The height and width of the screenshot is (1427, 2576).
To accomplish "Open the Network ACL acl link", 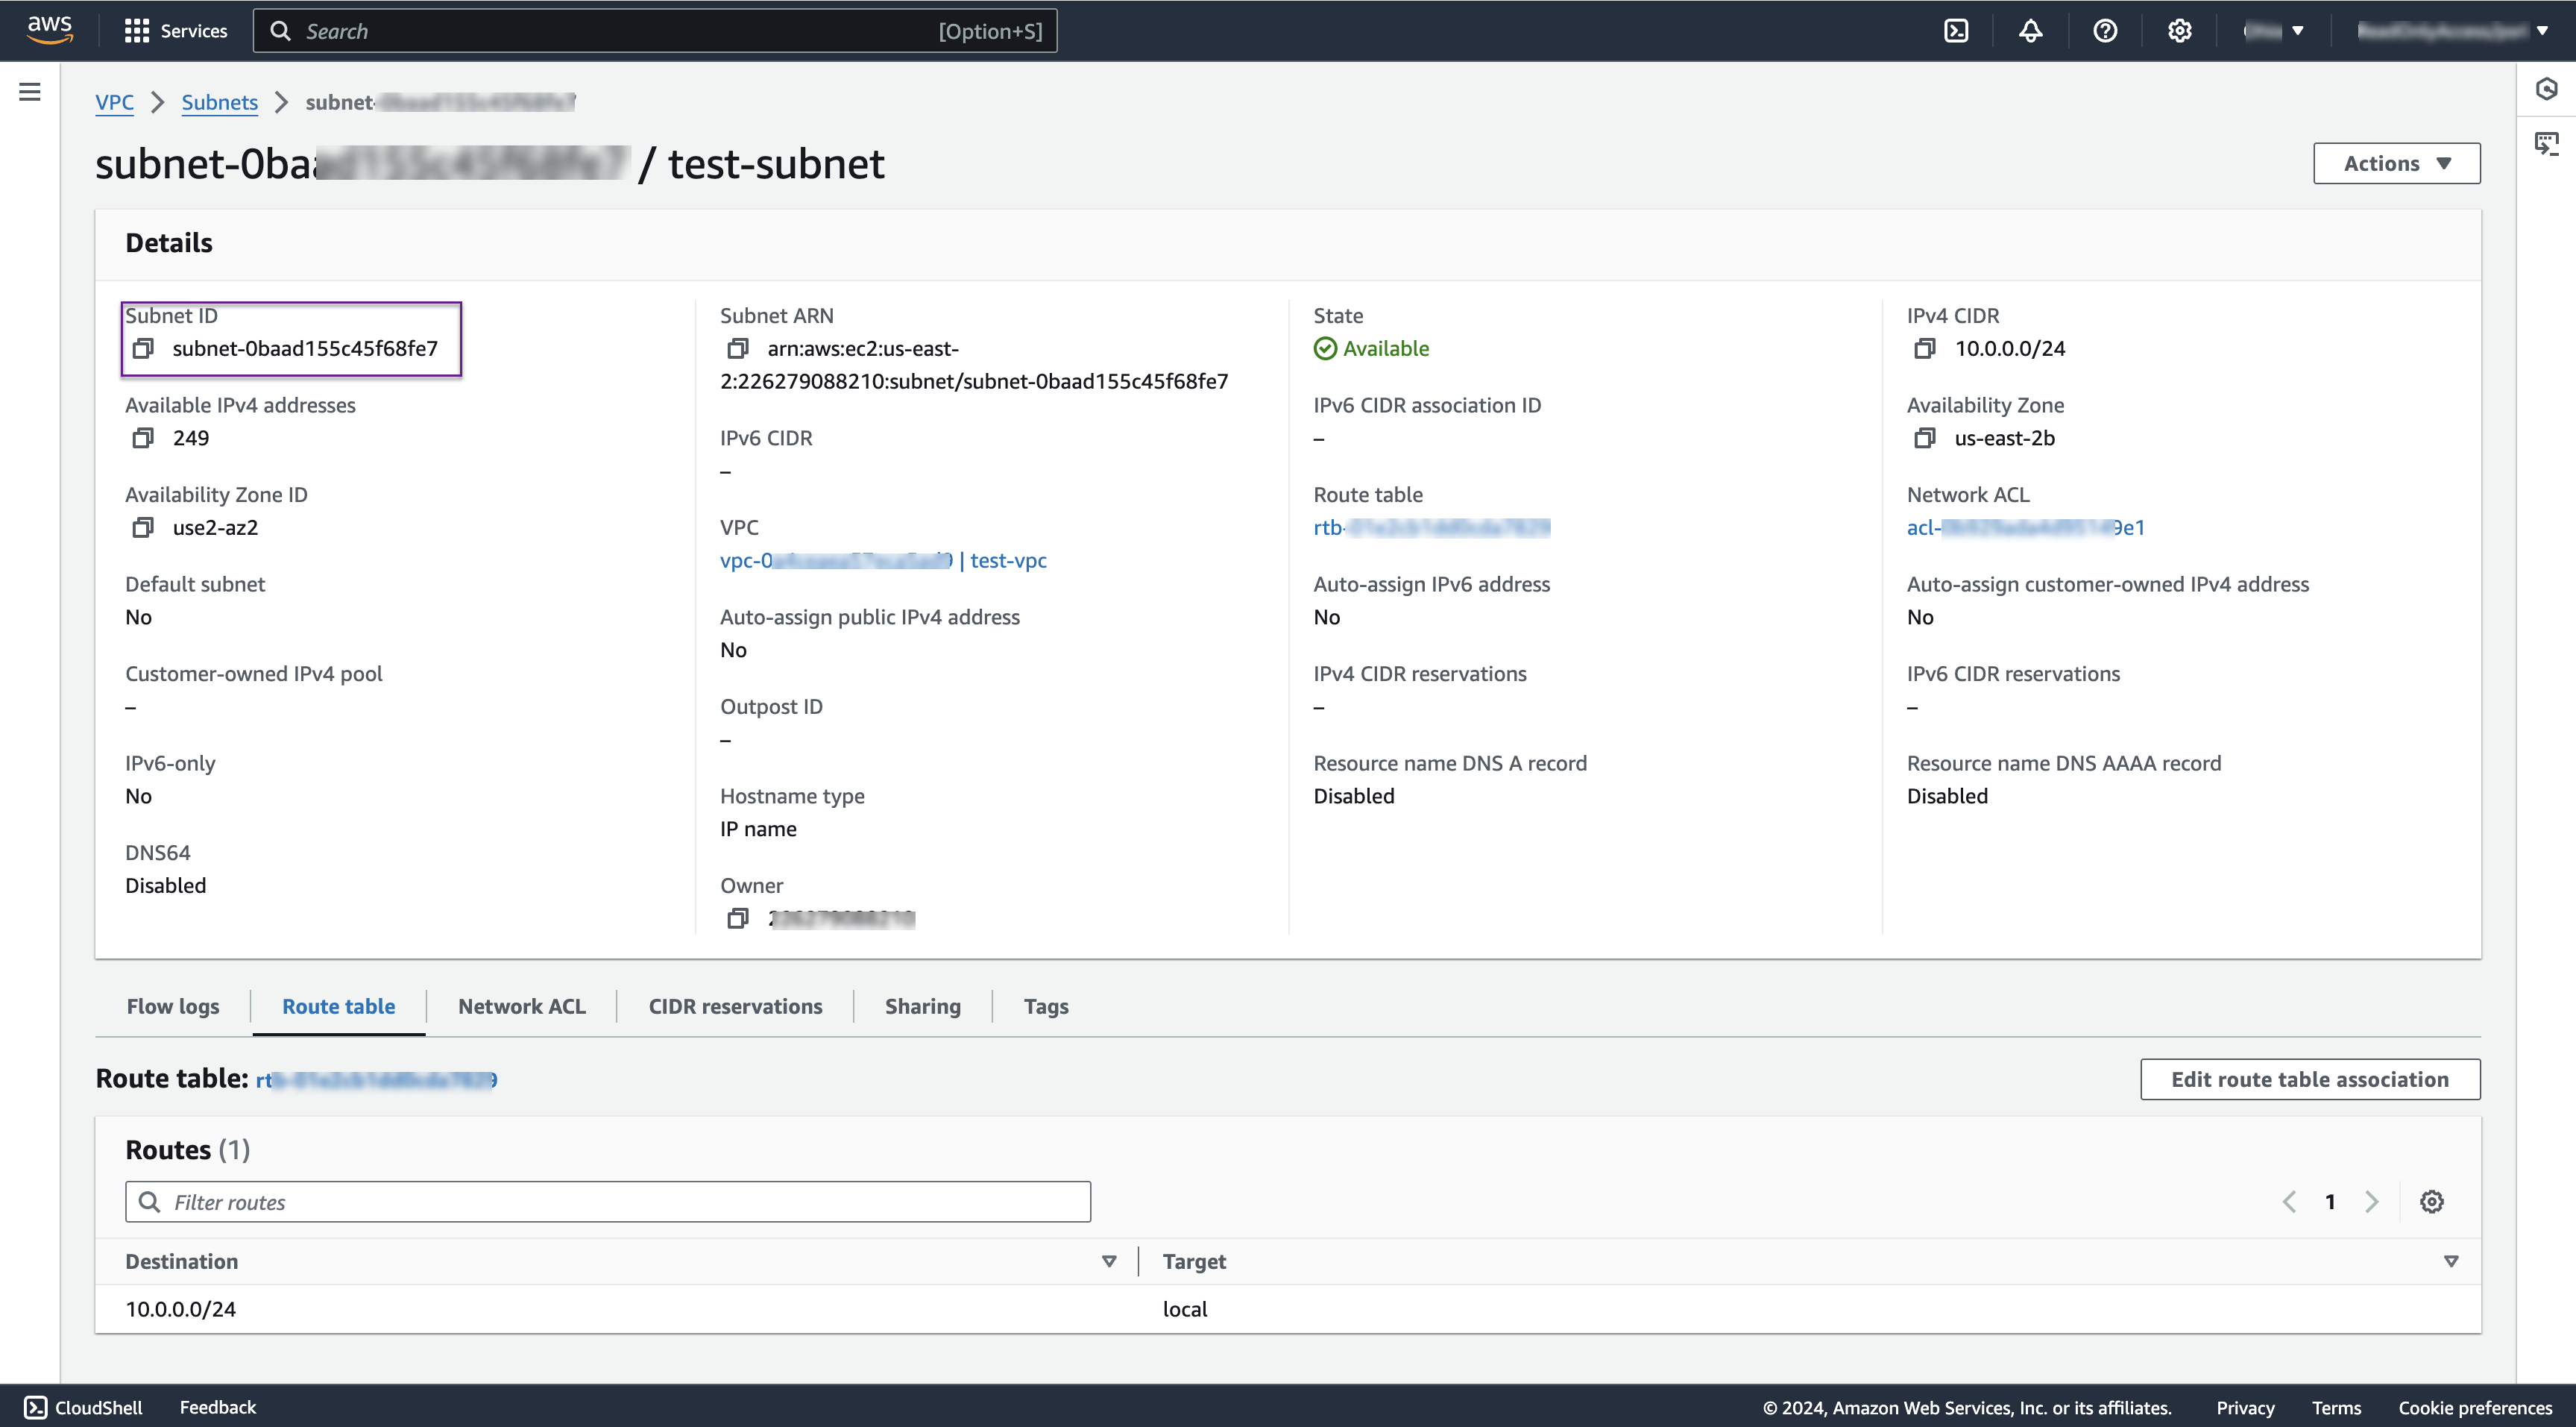I will (x=2026, y=527).
